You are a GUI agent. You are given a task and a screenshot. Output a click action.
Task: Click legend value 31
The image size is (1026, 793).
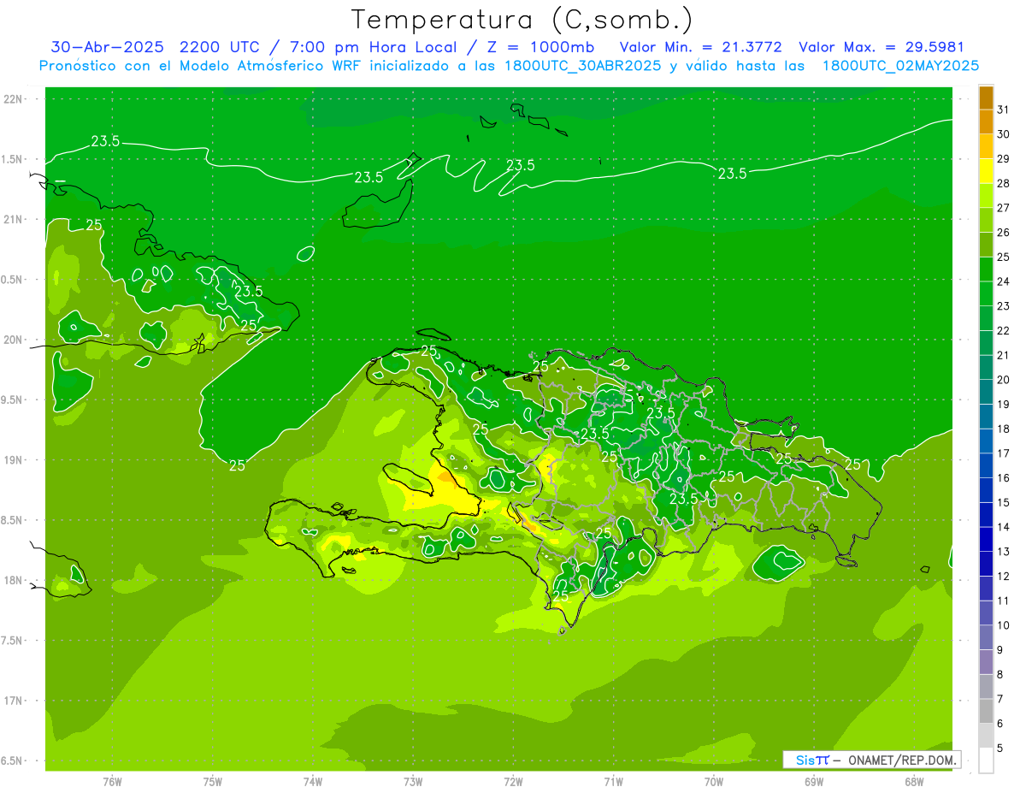[1004, 109]
